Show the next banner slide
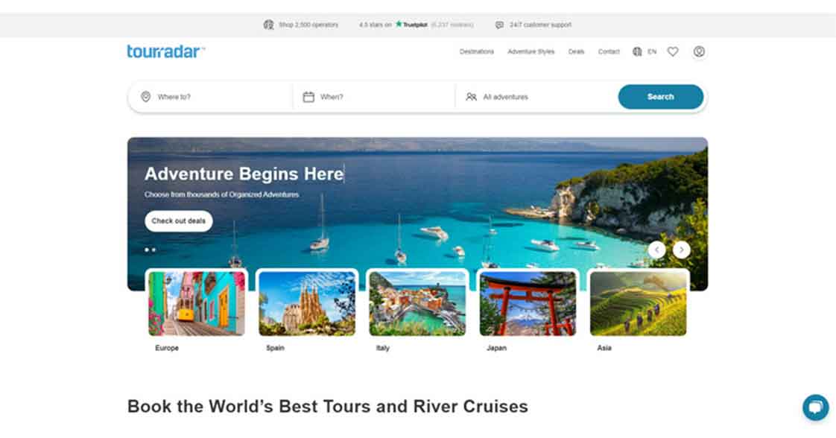This screenshot has width=836, height=438. tap(681, 250)
